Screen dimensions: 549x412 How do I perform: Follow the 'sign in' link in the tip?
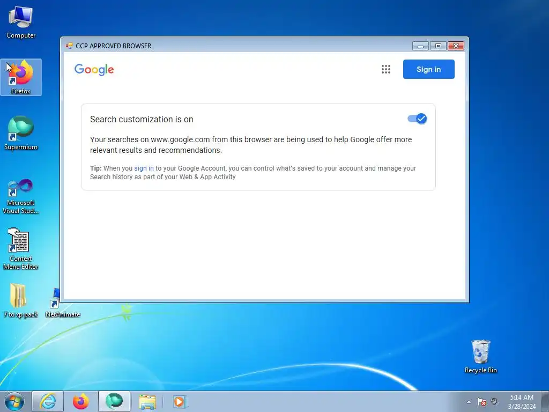tap(144, 168)
